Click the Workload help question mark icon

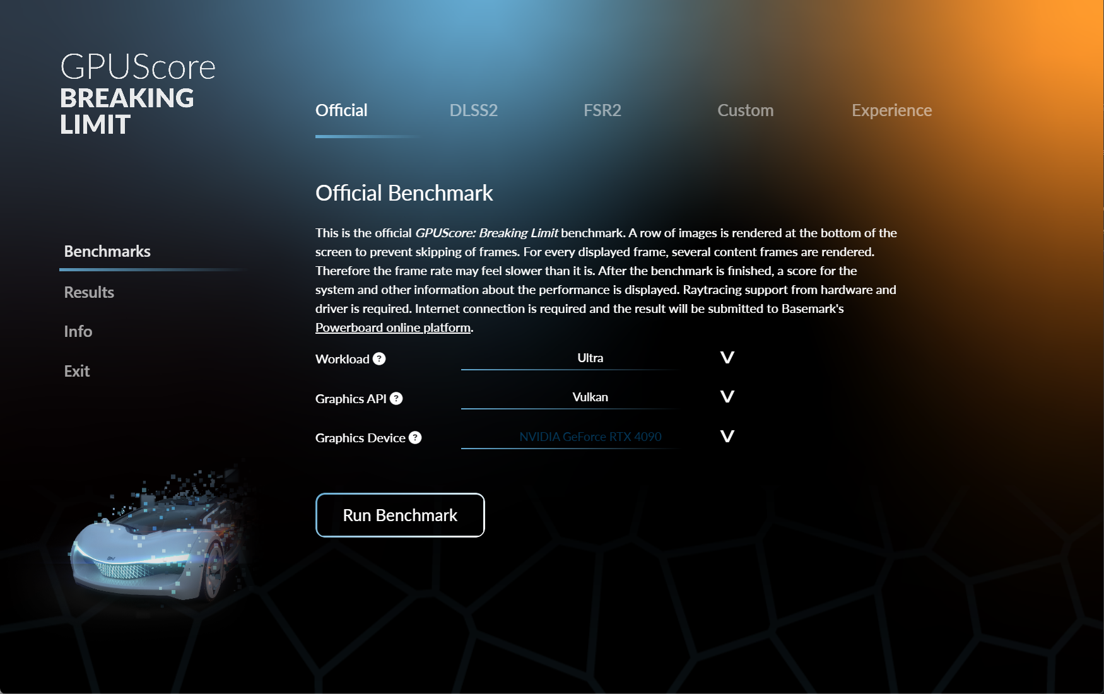(x=379, y=359)
